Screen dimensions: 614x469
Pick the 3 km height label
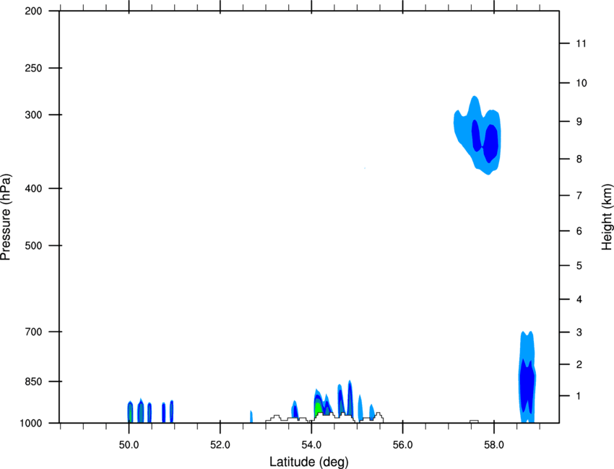coord(579,333)
